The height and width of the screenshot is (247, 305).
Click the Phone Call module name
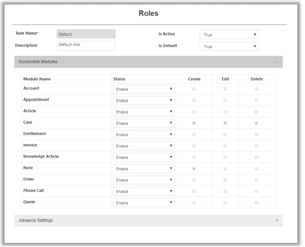click(x=33, y=190)
